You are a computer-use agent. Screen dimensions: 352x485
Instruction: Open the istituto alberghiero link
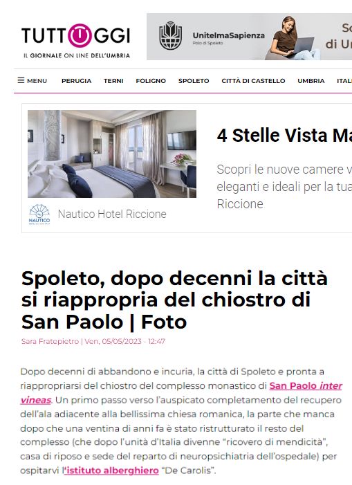pyautogui.click(x=111, y=470)
